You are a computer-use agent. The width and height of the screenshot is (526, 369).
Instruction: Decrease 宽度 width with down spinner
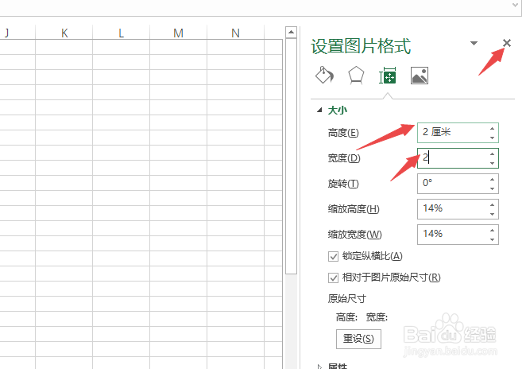tap(492, 163)
